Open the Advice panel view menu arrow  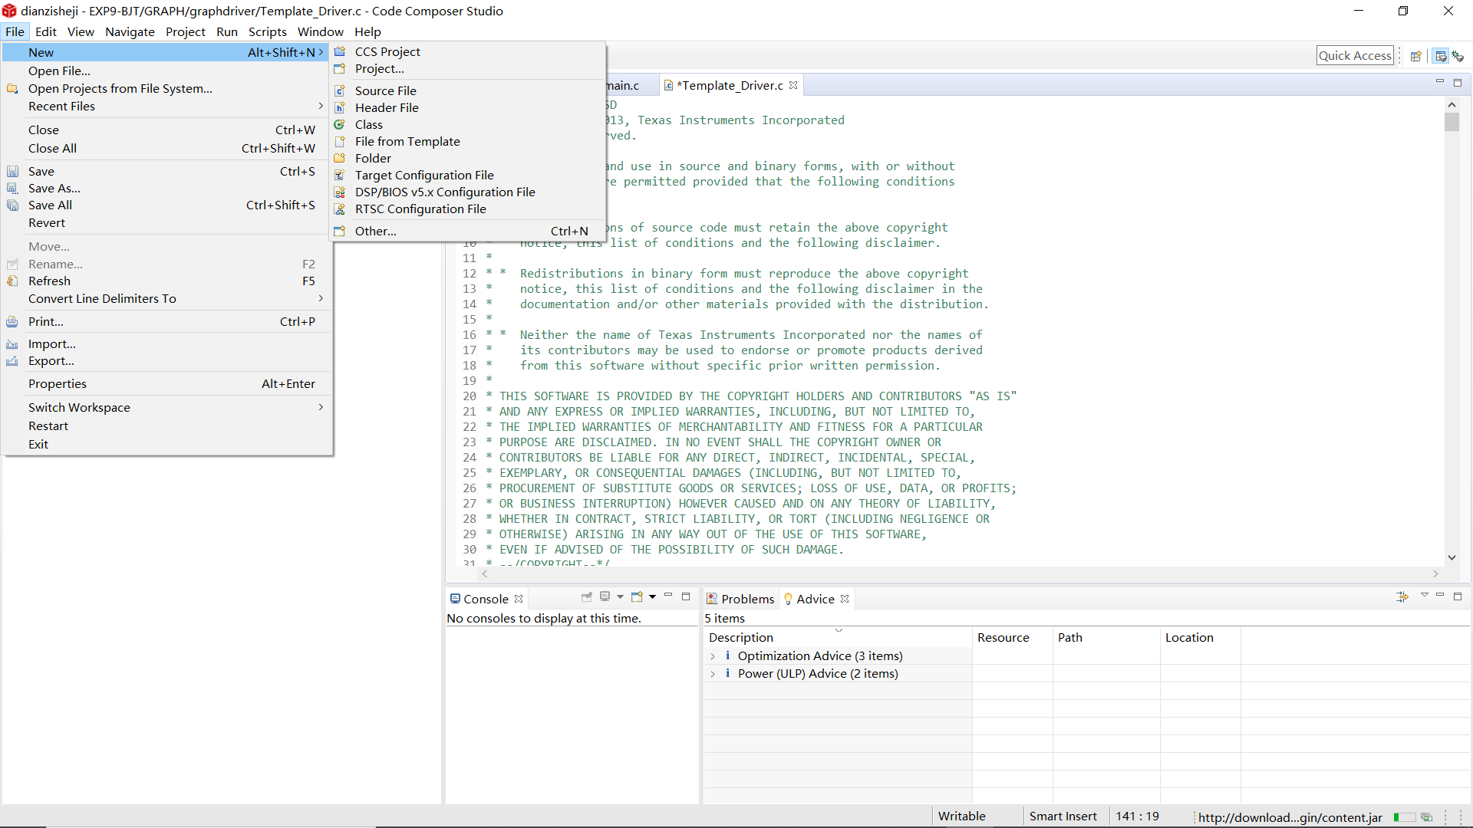coord(1424,596)
